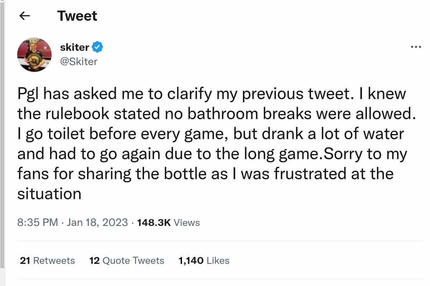Click the Tweet page header title
This screenshot has height=286, width=430.
click(77, 16)
